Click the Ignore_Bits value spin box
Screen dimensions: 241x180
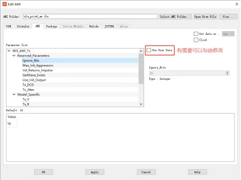click(189, 73)
